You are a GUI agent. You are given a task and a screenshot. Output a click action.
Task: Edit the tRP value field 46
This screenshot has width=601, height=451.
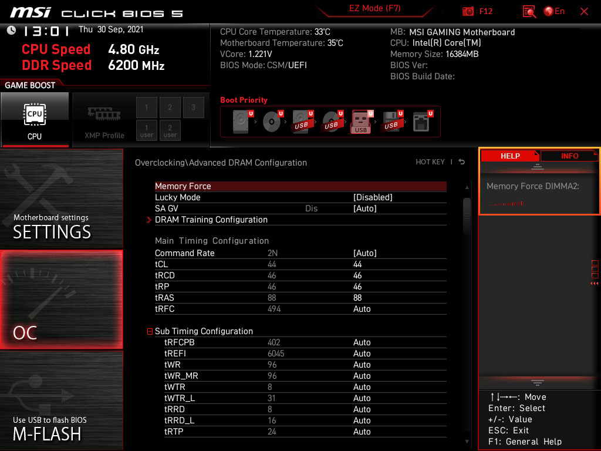click(357, 287)
